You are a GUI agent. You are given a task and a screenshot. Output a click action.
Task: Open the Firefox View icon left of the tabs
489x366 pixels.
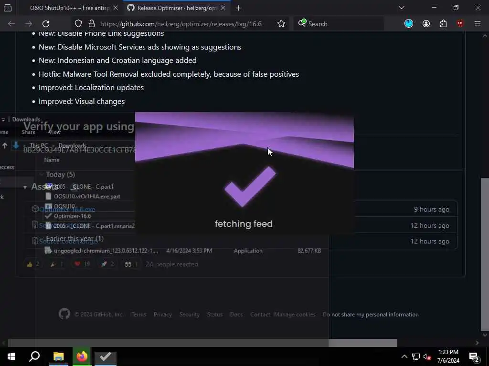(8, 8)
